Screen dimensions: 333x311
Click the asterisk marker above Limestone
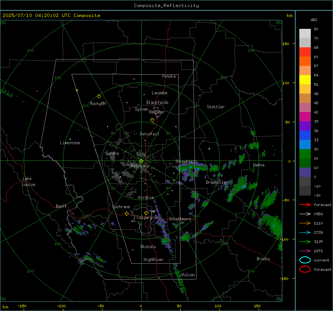[x=70, y=139]
